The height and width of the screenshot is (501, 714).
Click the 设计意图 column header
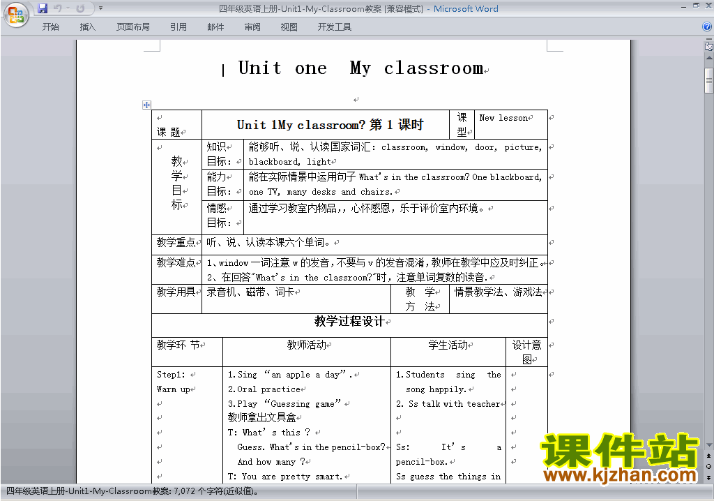point(527,352)
